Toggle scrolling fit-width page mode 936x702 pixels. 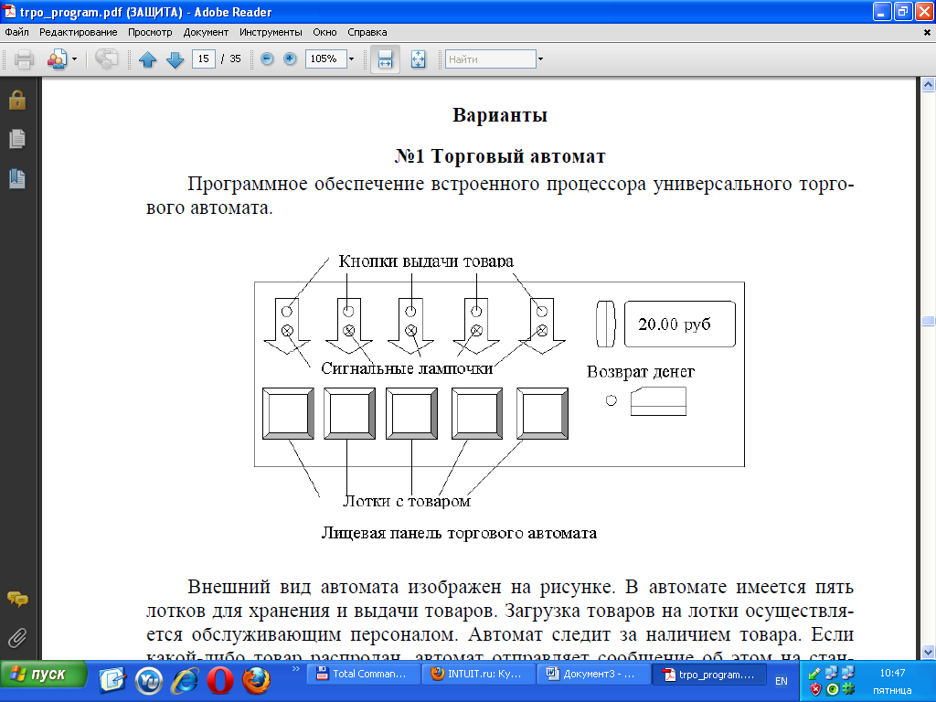pyautogui.click(x=385, y=59)
